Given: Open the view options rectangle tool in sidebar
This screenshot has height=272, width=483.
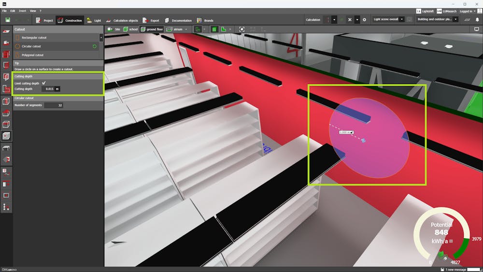Looking at the screenshot, I should pos(6,195).
